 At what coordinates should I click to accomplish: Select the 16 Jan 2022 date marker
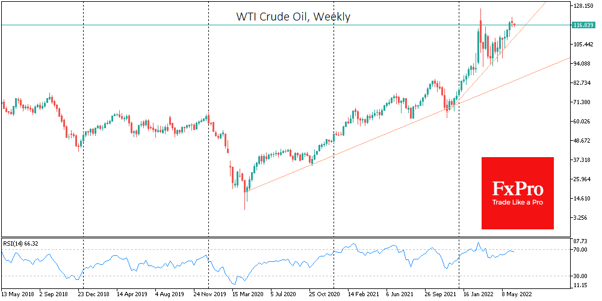pyautogui.click(x=479, y=296)
